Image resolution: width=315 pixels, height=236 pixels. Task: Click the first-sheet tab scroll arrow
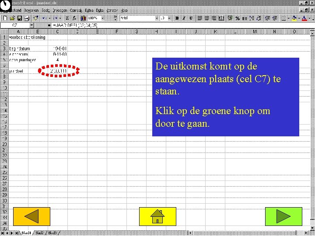[x=3, y=233]
